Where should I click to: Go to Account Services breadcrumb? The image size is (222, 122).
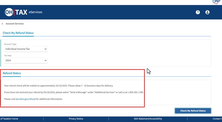15,24
